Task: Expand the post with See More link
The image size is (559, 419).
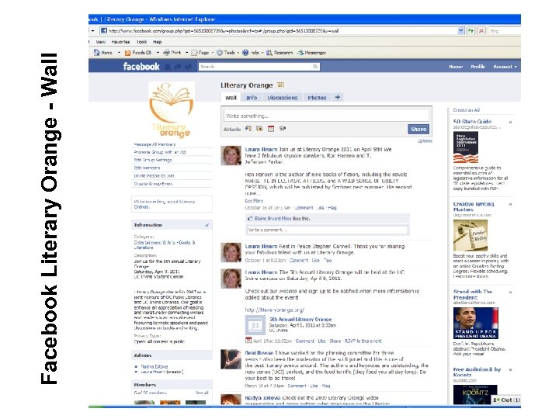Action: click(254, 201)
